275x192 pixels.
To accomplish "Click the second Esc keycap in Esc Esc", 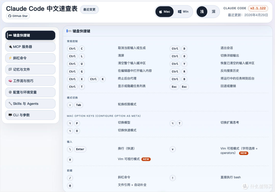I will point(184,87).
